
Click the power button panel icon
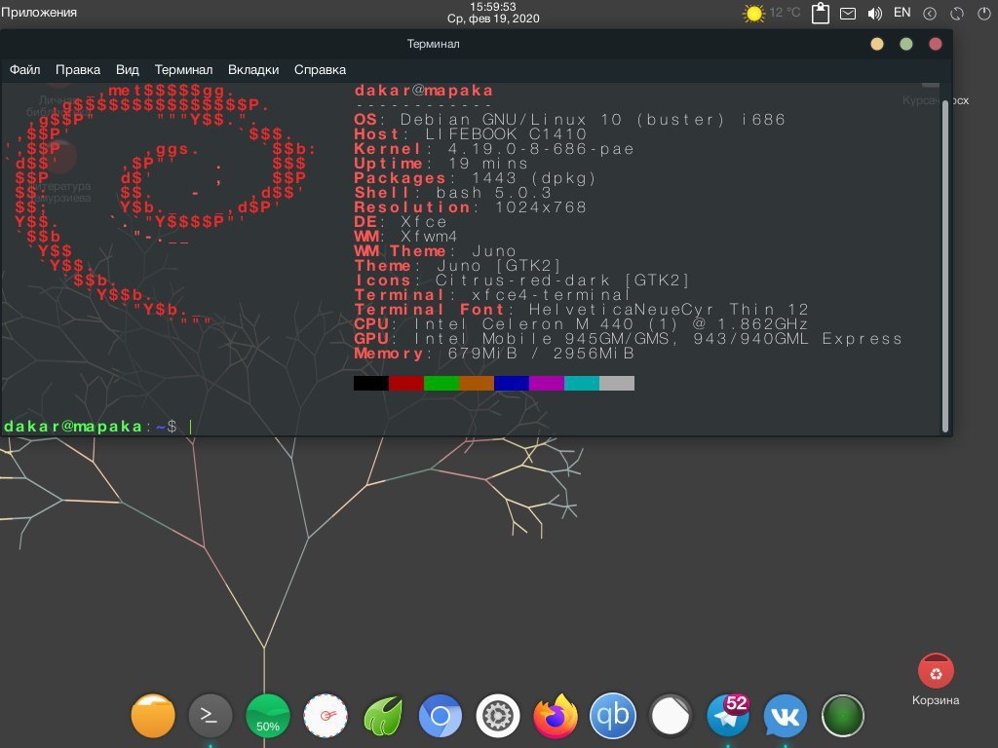(x=984, y=14)
